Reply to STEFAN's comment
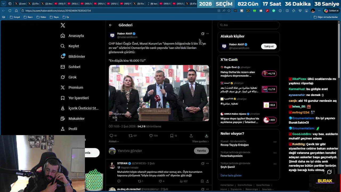 point(119,181)
